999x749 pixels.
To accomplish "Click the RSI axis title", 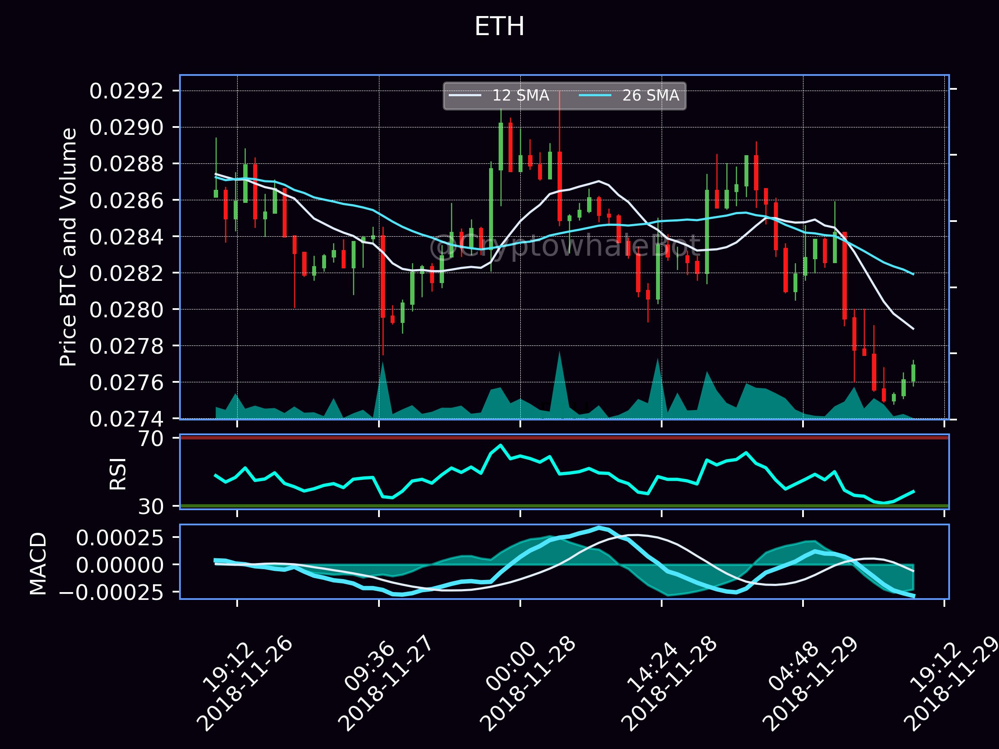I will [118, 474].
